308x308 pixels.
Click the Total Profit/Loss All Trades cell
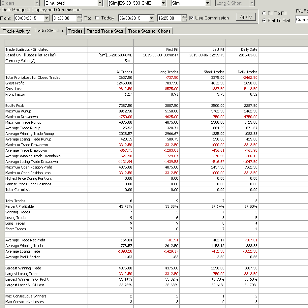[110, 77]
